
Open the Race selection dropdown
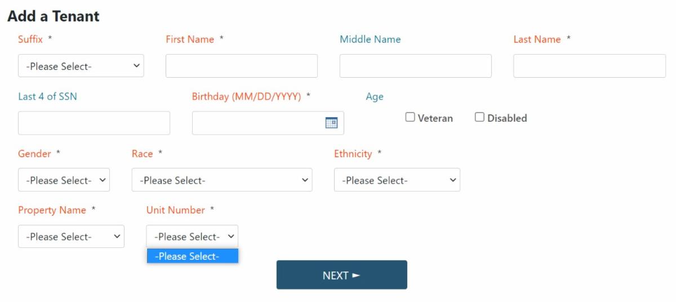point(221,180)
